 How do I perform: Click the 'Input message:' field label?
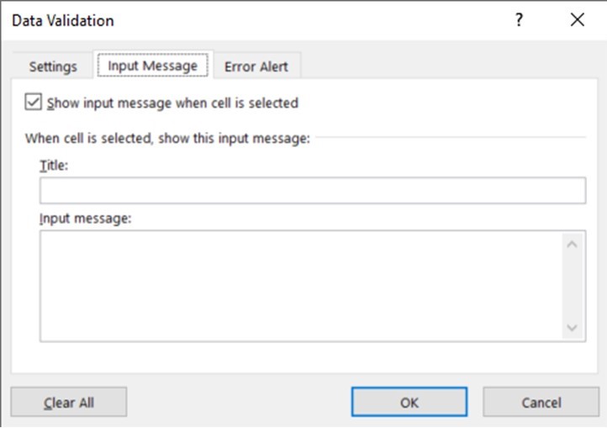pyautogui.click(x=85, y=218)
